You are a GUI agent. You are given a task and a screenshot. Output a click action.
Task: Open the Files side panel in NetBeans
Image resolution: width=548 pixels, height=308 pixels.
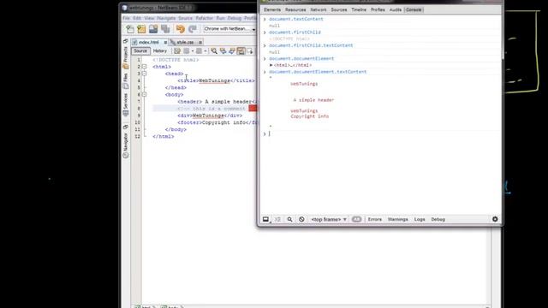(x=126, y=80)
